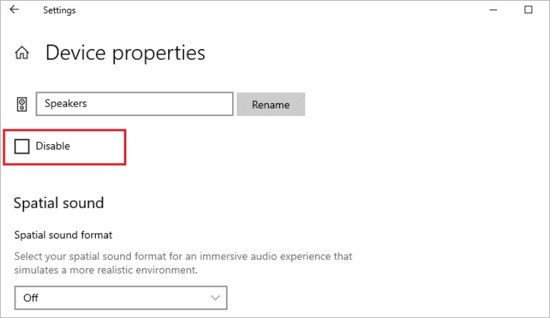Click the chevron on the Off combo box
This screenshot has width=550, height=318.
[215, 297]
